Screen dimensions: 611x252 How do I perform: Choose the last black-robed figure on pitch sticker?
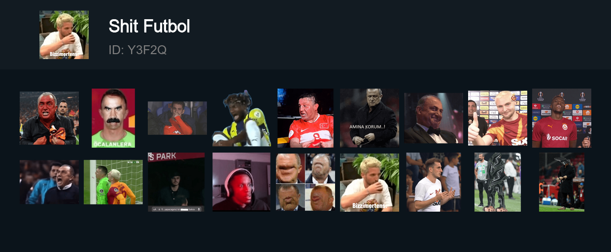tap(562, 182)
